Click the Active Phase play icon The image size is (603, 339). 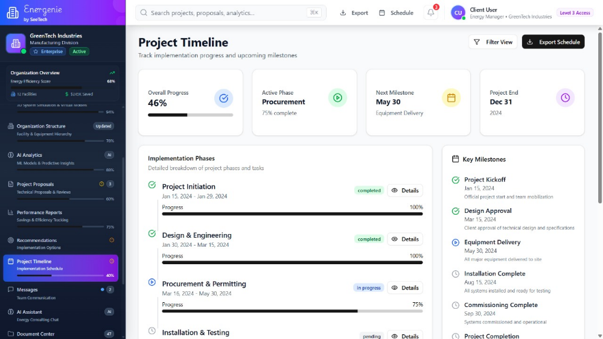[337, 98]
